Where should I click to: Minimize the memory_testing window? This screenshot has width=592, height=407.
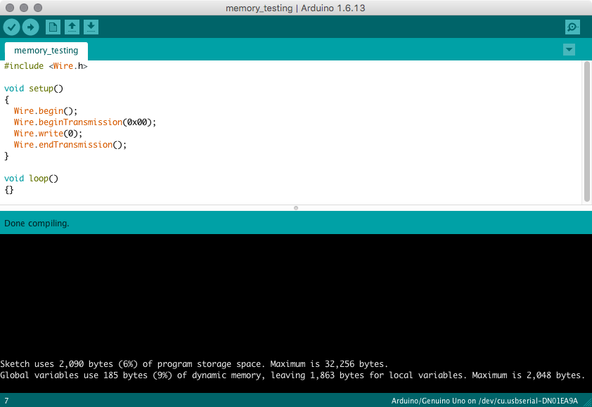(23, 8)
